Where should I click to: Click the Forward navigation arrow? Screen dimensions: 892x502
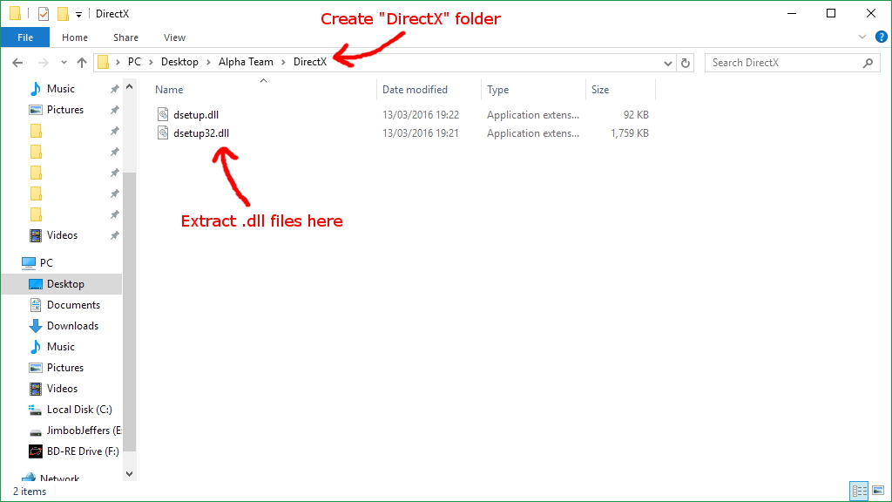click(43, 63)
